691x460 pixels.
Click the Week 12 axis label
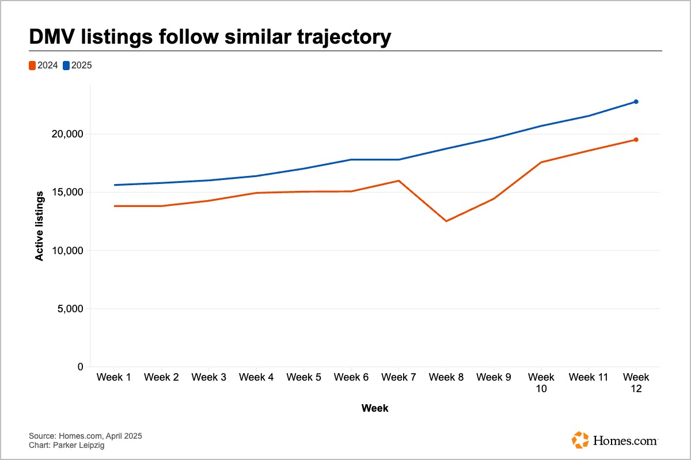click(x=636, y=382)
